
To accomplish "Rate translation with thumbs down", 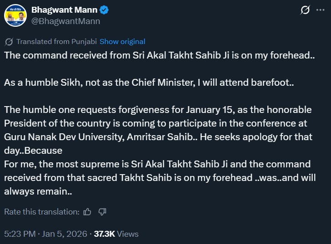I will [102, 212].
